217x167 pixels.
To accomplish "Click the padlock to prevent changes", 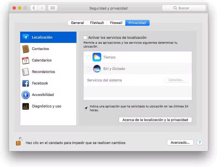I will point(19,141).
